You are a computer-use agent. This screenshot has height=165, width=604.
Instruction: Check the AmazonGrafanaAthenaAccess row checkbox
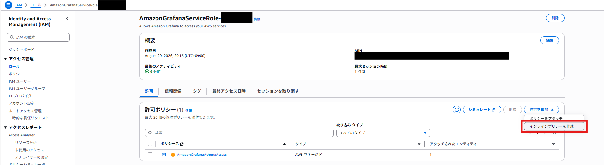[150, 154]
